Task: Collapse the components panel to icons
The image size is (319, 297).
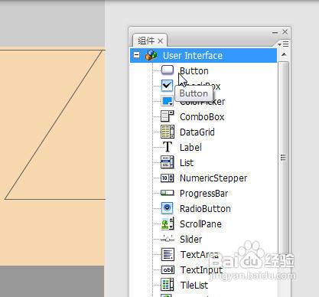Action: click(x=275, y=32)
